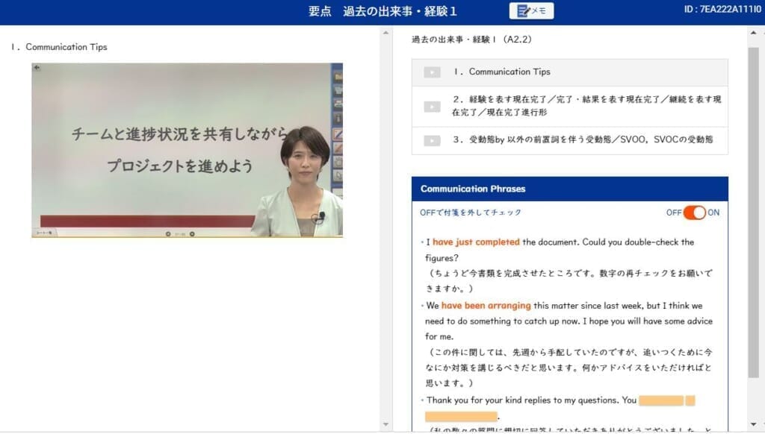The height and width of the screenshot is (434, 765).
Task: Select lesson 3 受動態 SVOO, SVOC text
Action: point(583,139)
